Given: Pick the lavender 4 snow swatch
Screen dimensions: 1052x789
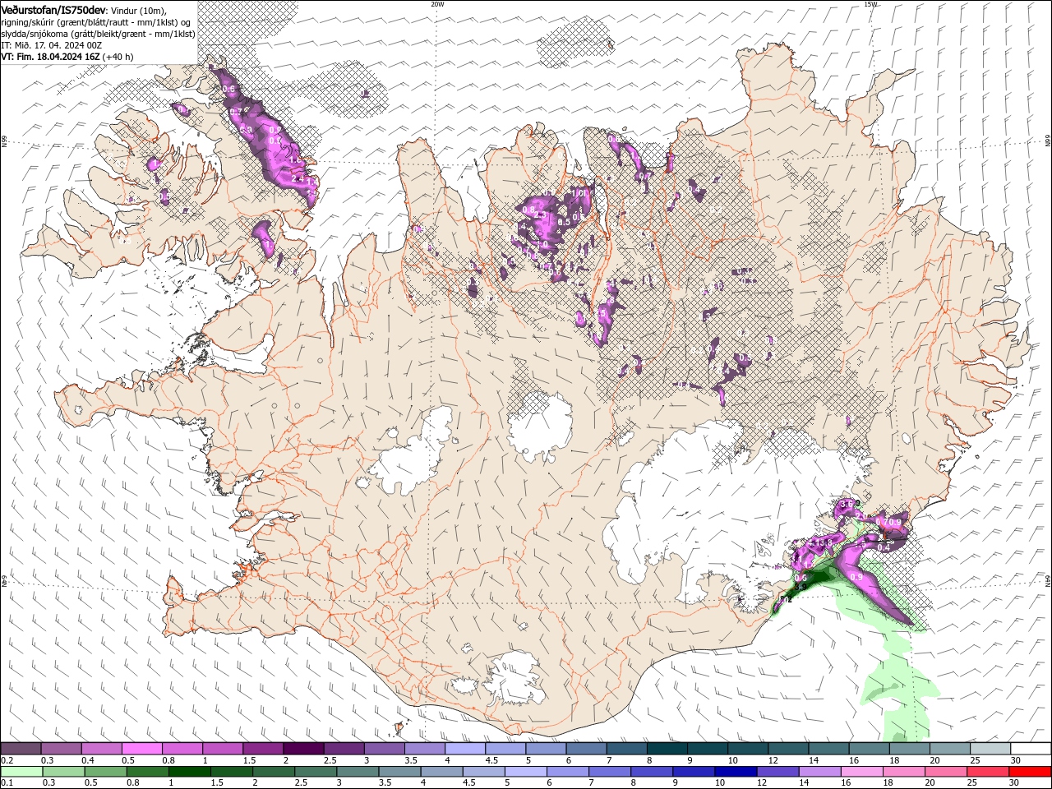Looking at the screenshot, I should coord(465,749).
